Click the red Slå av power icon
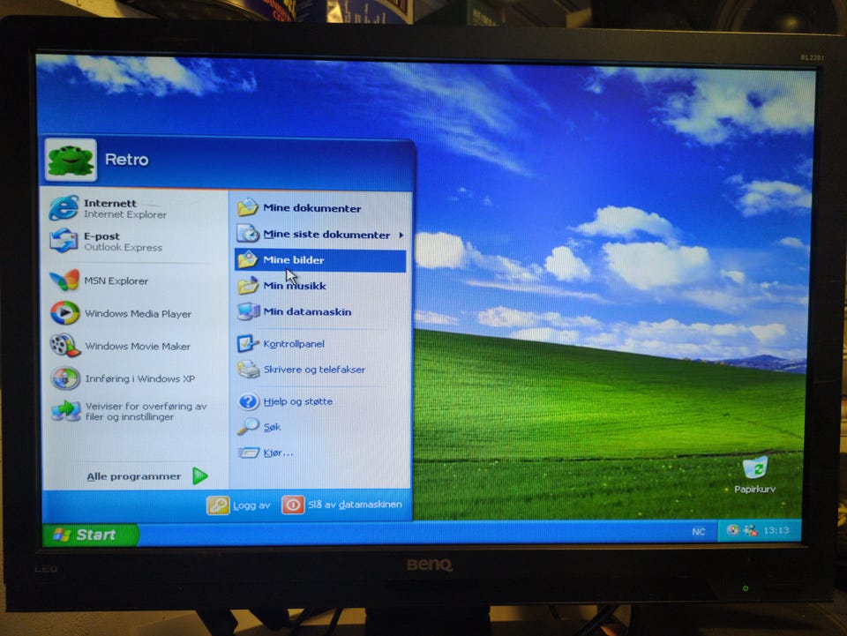The height and width of the screenshot is (636, 847). pyautogui.click(x=293, y=505)
